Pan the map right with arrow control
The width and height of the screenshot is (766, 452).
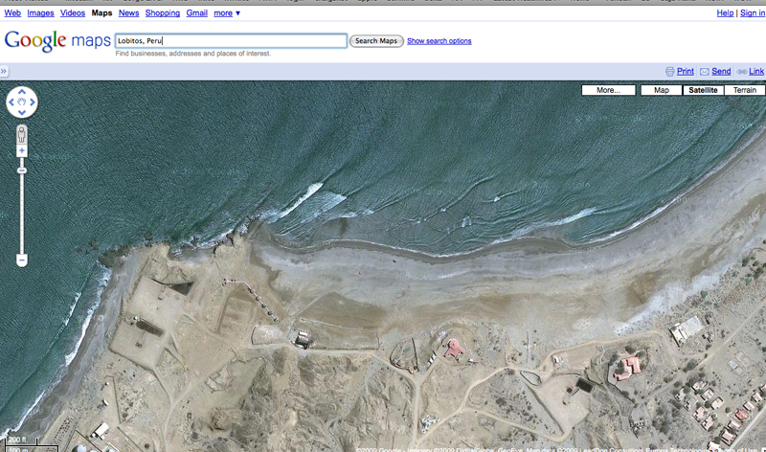click(32, 102)
